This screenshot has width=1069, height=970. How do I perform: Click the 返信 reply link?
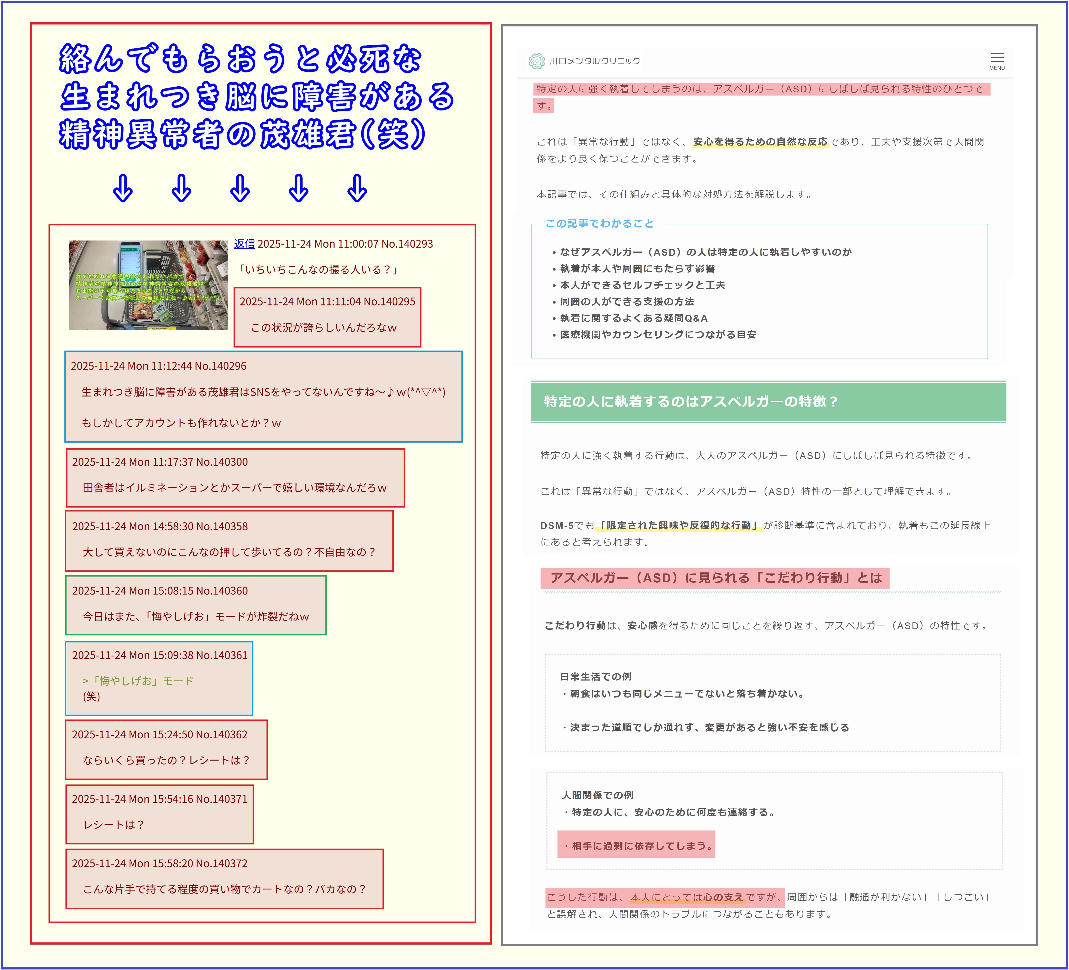click(x=244, y=244)
